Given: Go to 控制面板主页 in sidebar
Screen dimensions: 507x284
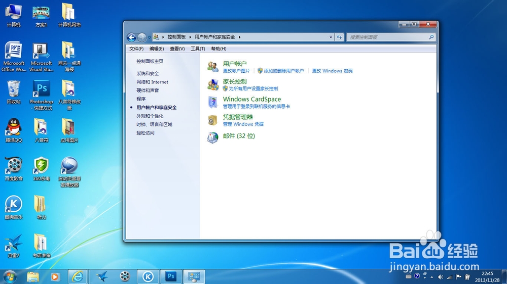Looking at the screenshot, I should click(x=150, y=61).
